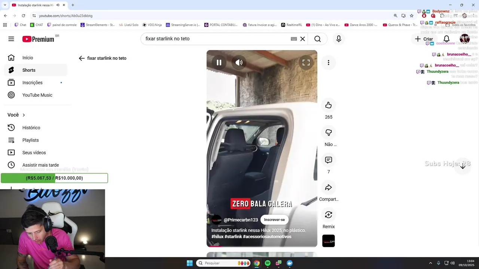This screenshot has height=269, width=479.
Task: Enter fullscreen on the Short player
Action: click(306, 62)
